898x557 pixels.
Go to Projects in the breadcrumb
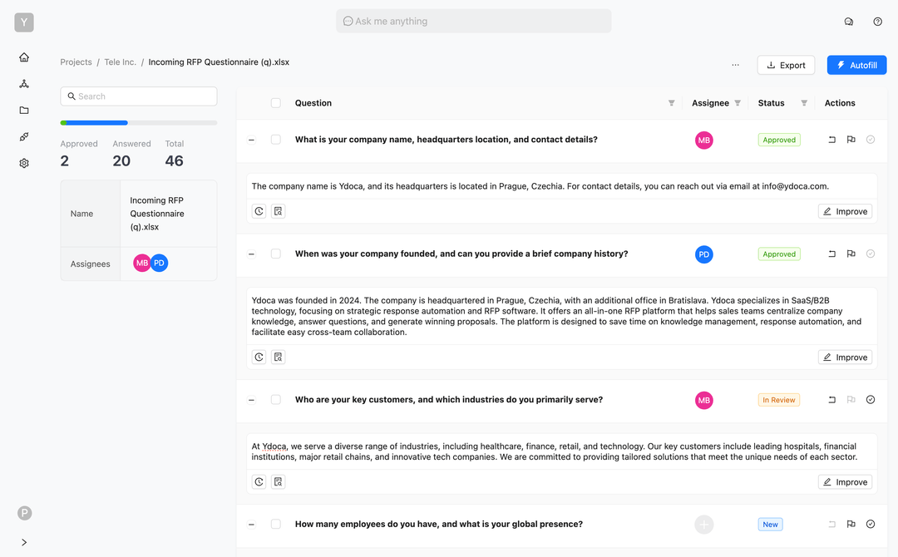76,62
